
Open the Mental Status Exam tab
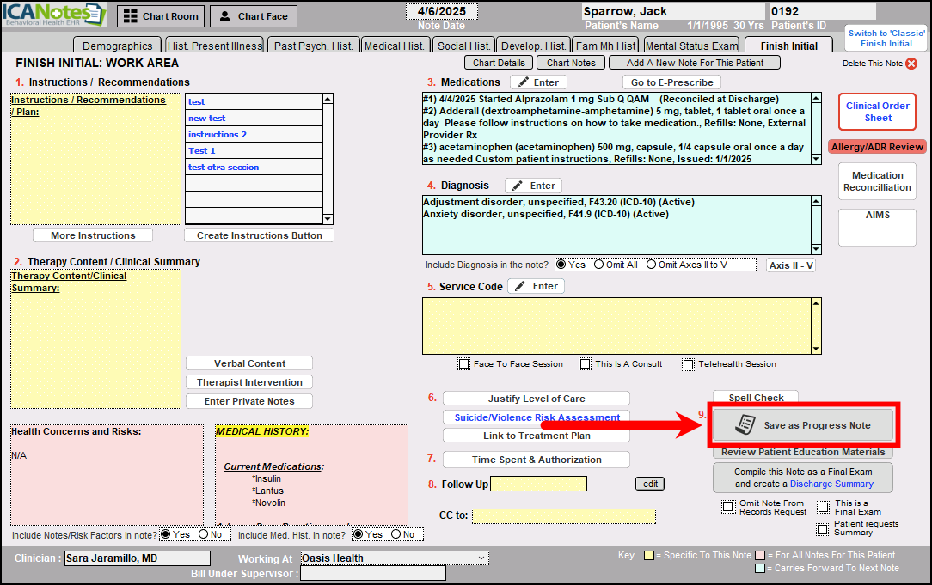[691, 46]
